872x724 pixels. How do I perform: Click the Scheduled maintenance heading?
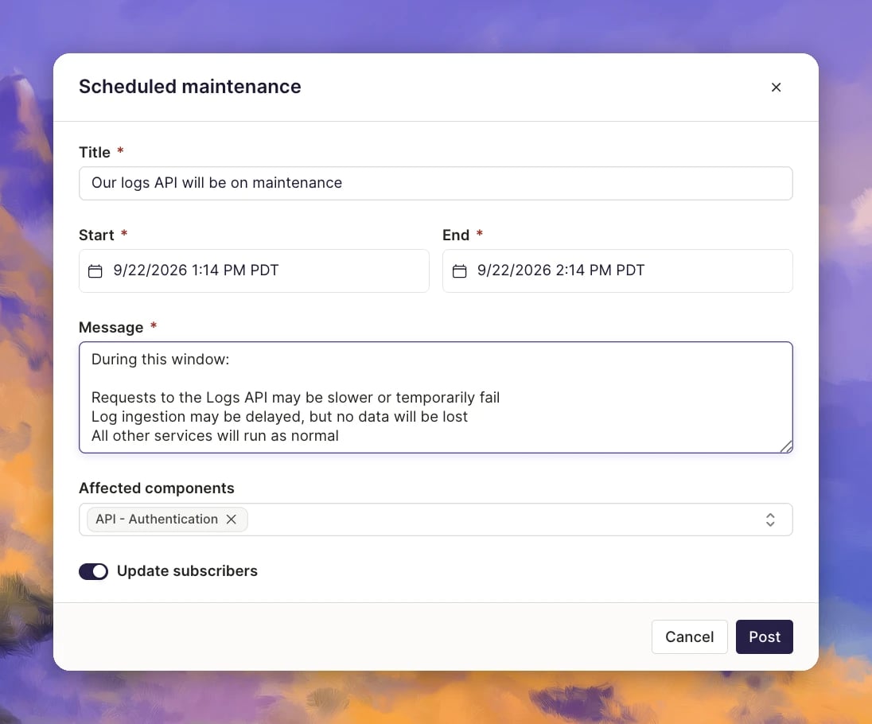189,87
